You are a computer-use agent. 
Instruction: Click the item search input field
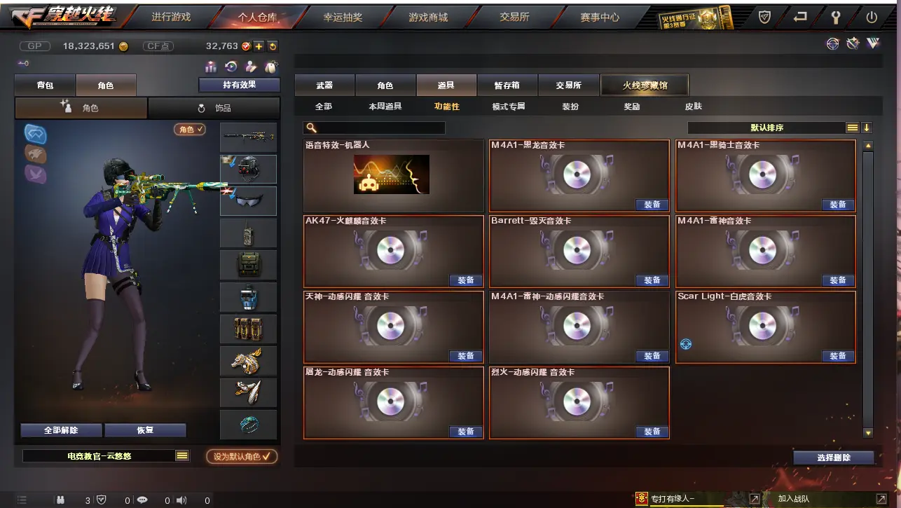(x=374, y=128)
